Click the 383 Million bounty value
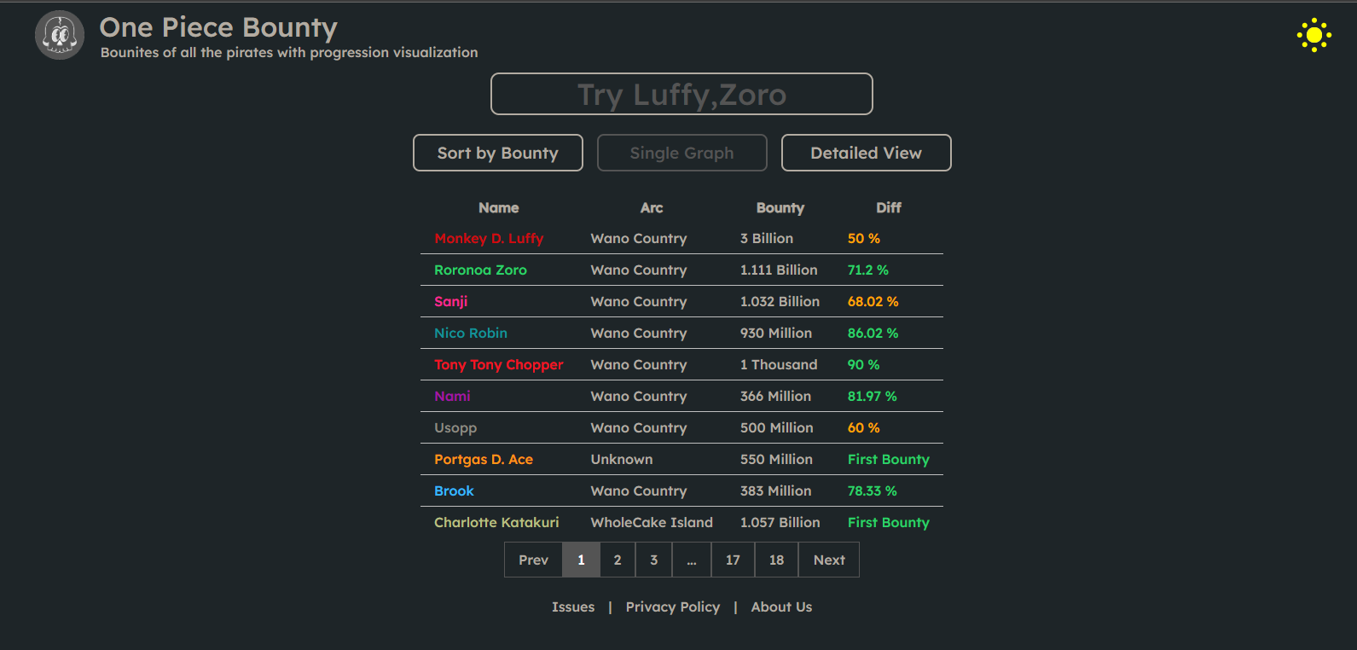Viewport: 1357px width, 650px height. point(775,491)
